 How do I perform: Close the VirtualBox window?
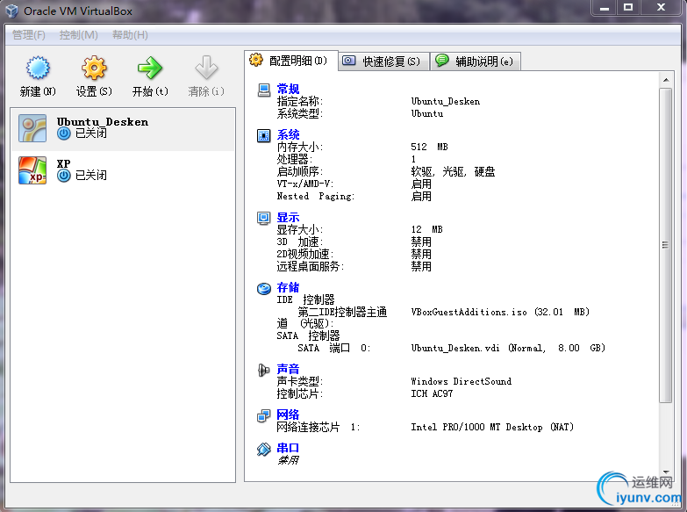(x=662, y=8)
